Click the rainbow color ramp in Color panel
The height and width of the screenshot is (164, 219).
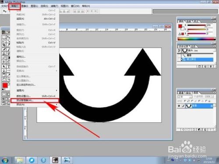[x=197, y=39]
